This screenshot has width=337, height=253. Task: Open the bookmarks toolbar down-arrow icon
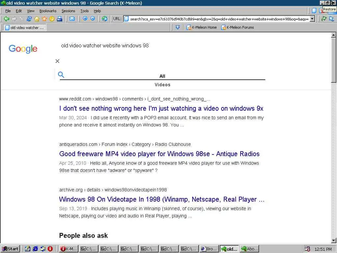pos(177,27)
